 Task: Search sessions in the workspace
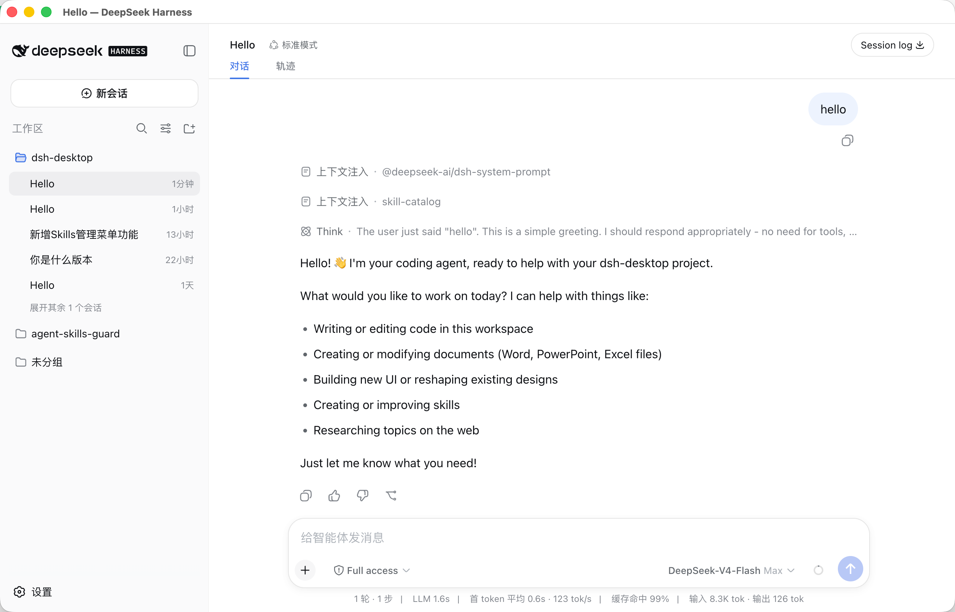141,128
